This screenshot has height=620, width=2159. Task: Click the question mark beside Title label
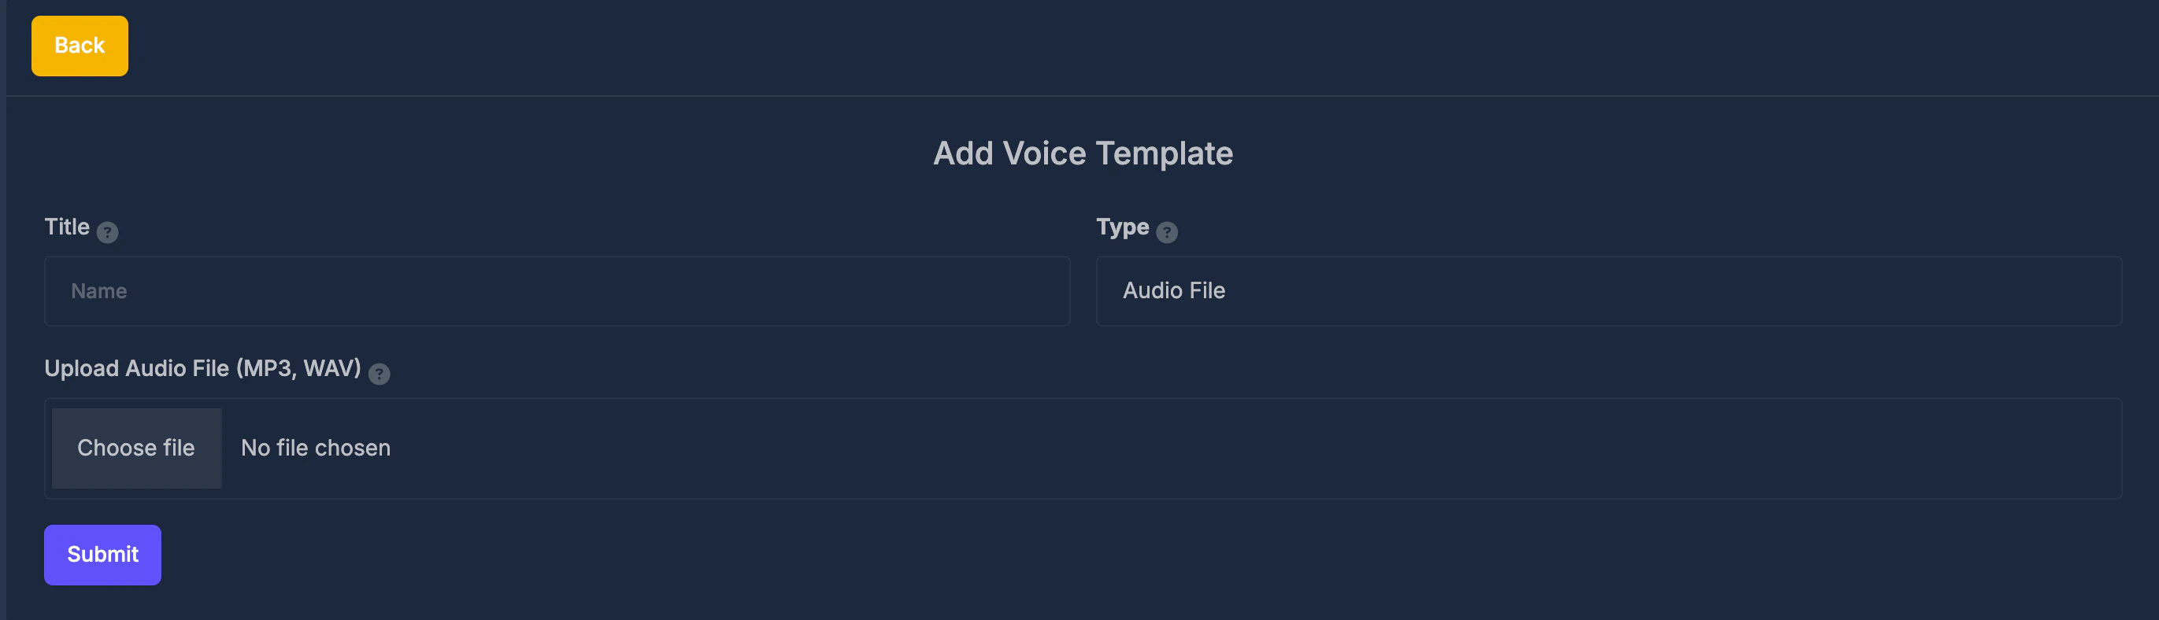click(x=106, y=233)
